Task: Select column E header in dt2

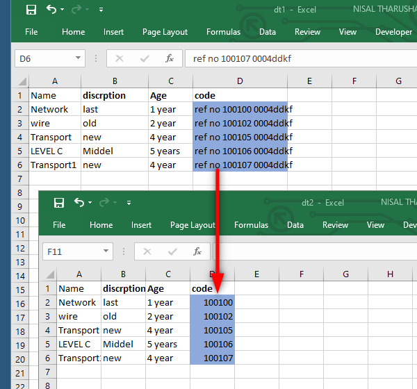Action: (256, 274)
